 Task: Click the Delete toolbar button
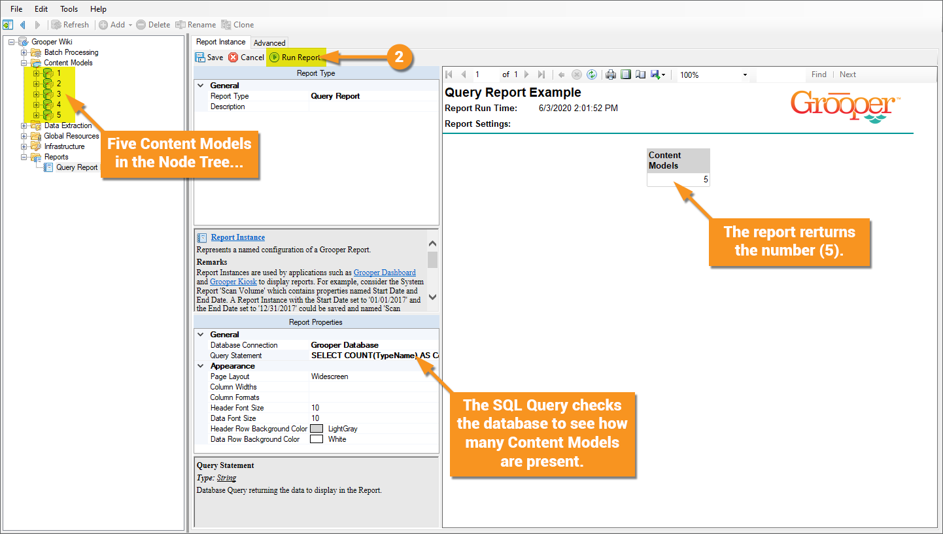pyautogui.click(x=153, y=25)
